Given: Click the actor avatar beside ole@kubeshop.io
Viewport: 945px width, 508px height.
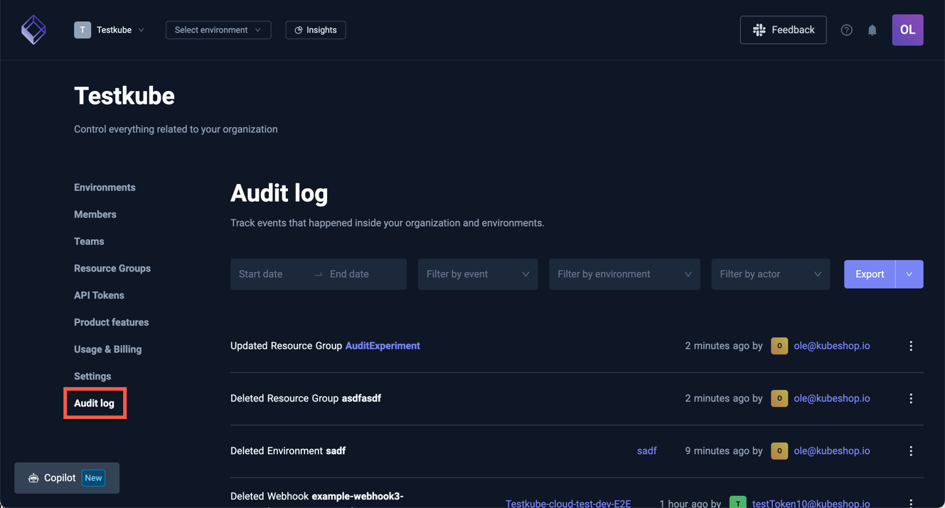Looking at the screenshot, I should click(779, 345).
